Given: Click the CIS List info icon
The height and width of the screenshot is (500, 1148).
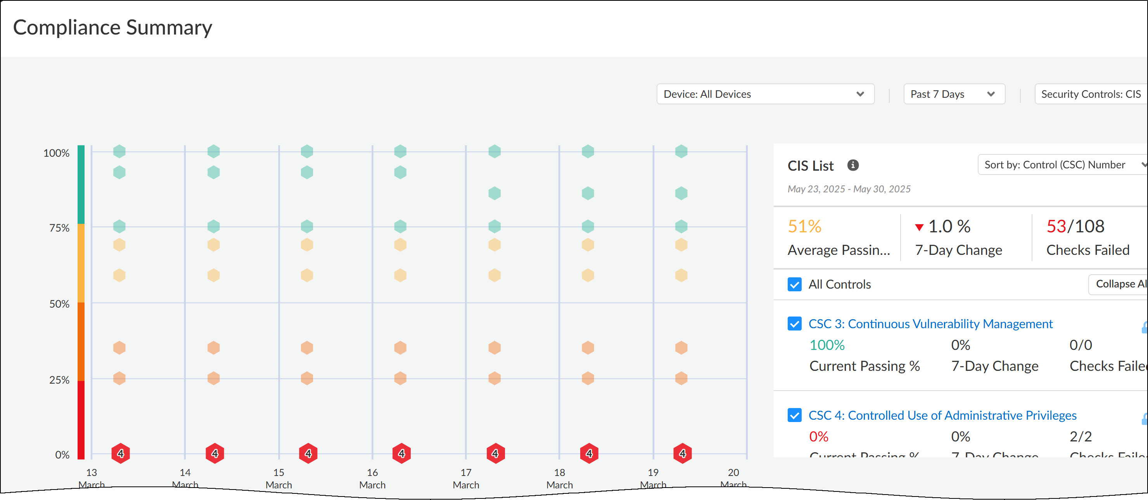Looking at the screenshot, I should [x=852, y=165].
